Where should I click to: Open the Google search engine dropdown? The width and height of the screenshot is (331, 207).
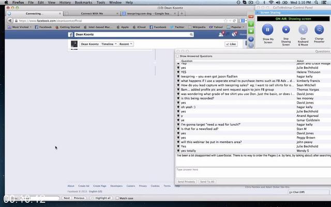pos(244,21)
